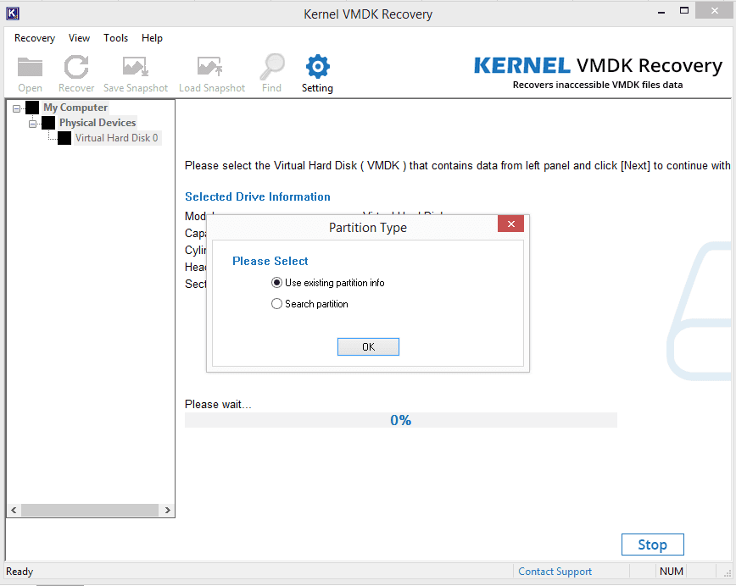This screenshot has width=736, height=586.
Task: Click the My Computer node icon
Action: [32, 108]
